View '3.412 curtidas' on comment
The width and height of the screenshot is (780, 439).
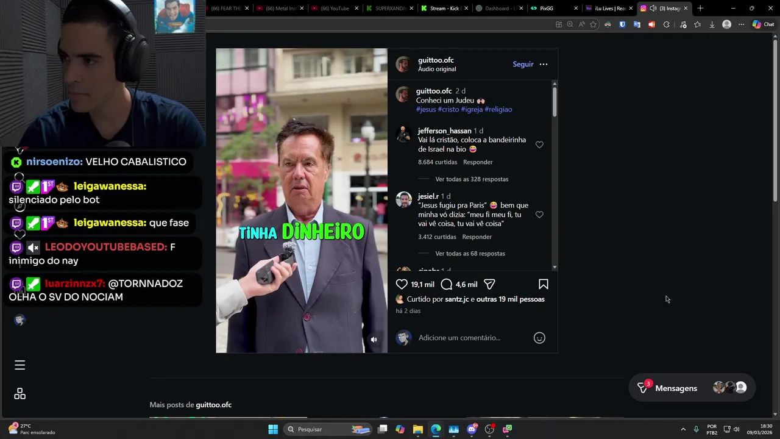click(437, 237)
